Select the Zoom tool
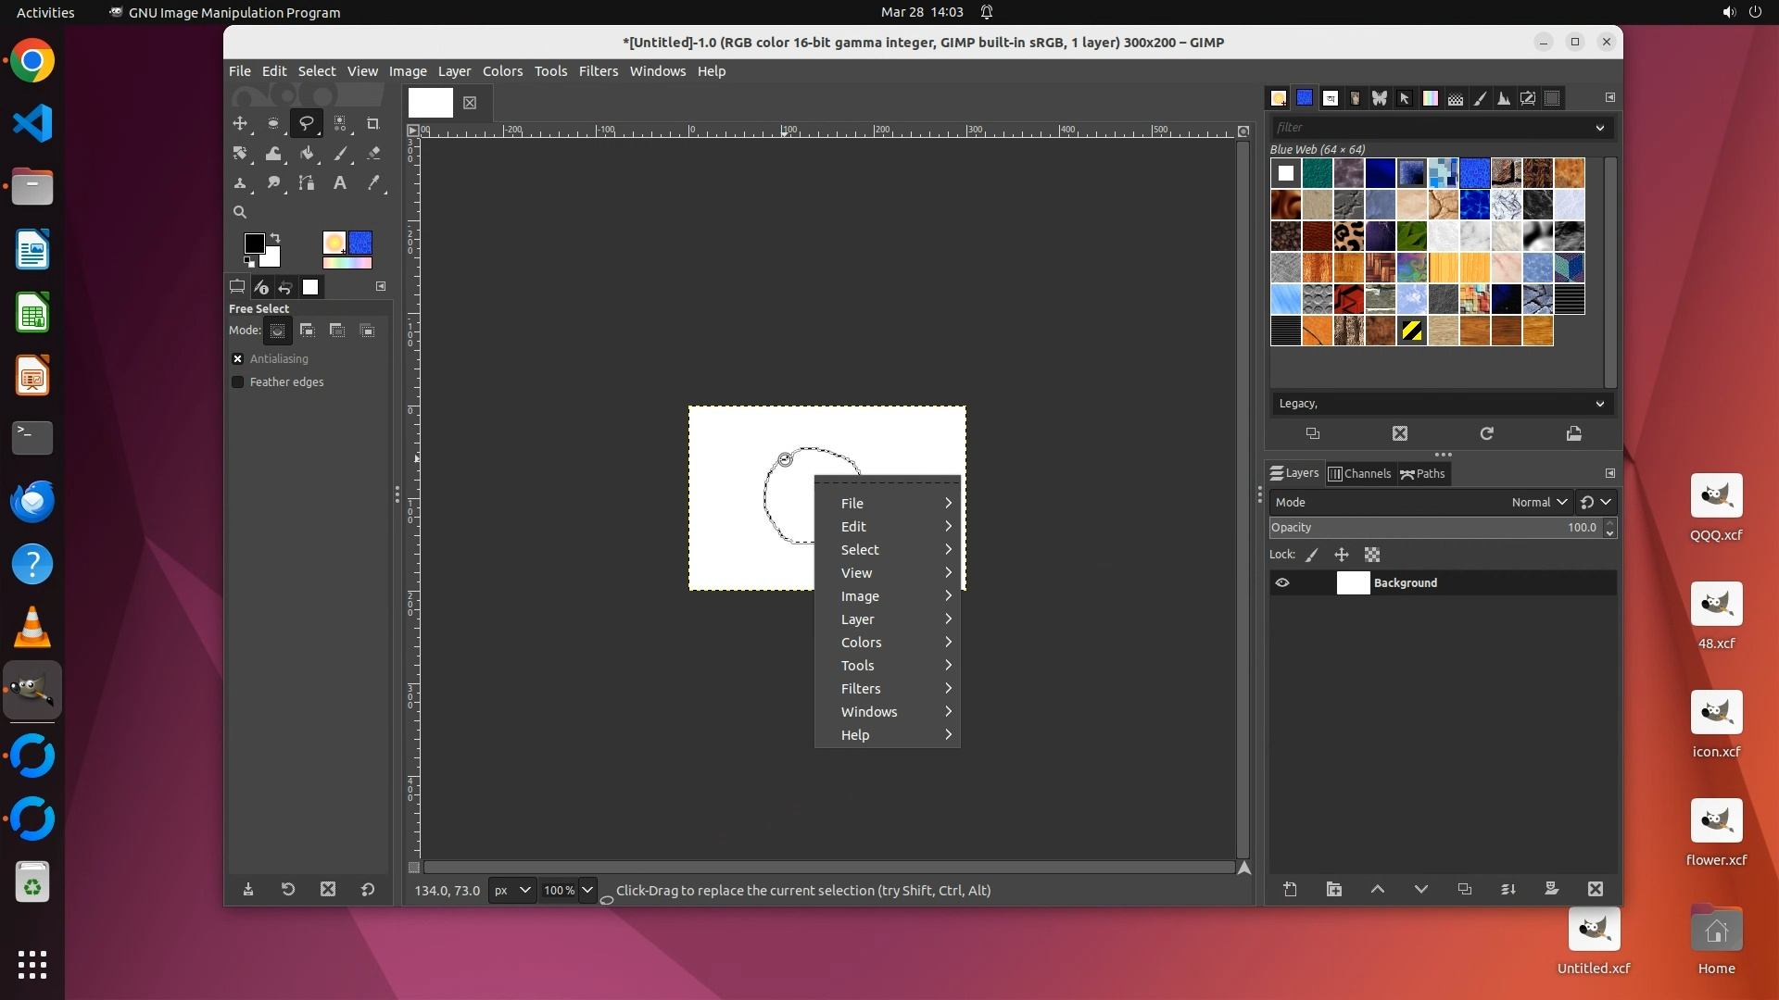The image size is (1779, 1000). tap(240, 212)
